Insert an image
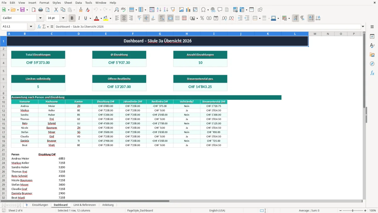 181,10
